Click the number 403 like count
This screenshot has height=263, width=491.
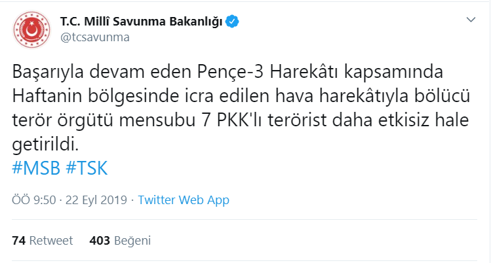pyautogui.click(x=100, y=241)
